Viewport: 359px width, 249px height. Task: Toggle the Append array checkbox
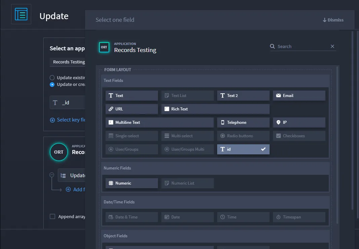click(x=52, y=216)
